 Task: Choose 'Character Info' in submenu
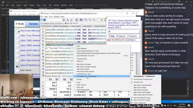[138, 82]
